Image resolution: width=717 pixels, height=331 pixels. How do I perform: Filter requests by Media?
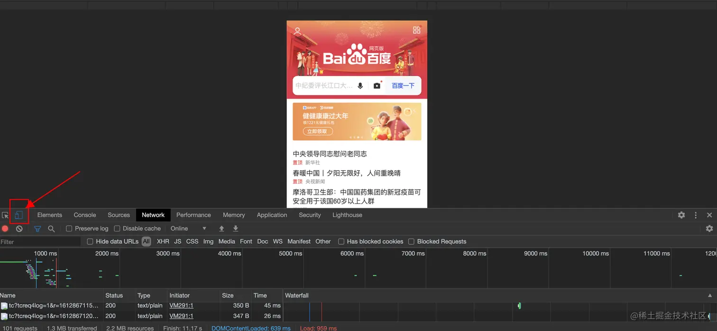coord(227,241)
